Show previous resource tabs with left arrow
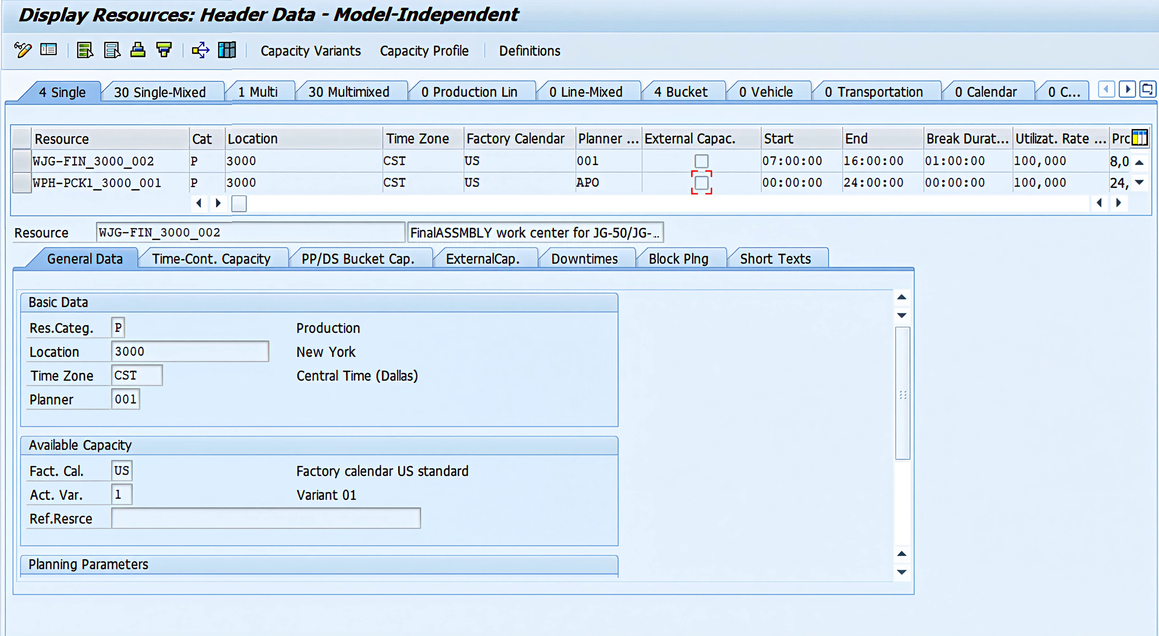The width and height of the screenshot is (1159, 636). point(1106,89)
